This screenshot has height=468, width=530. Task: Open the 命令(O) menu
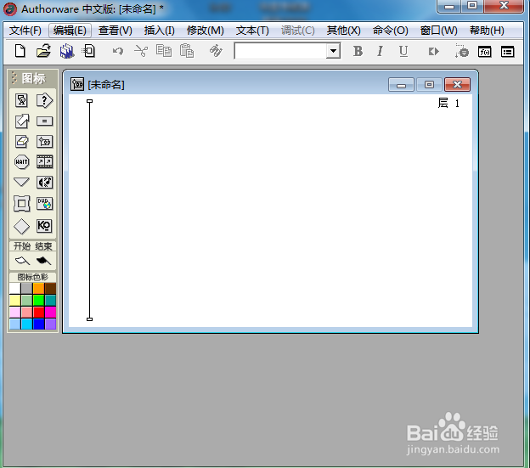[391, 31]
